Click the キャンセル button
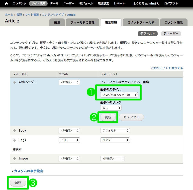This screenshot has width=193, height=190. point(131,117)
